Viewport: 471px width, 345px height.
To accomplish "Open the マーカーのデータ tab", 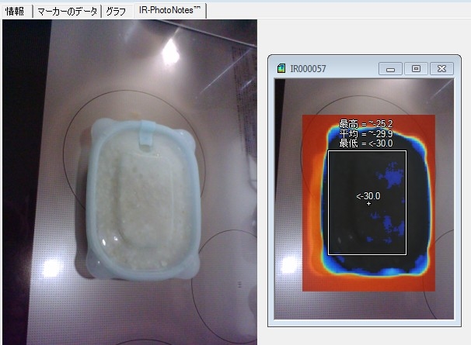I will (68, 12).
